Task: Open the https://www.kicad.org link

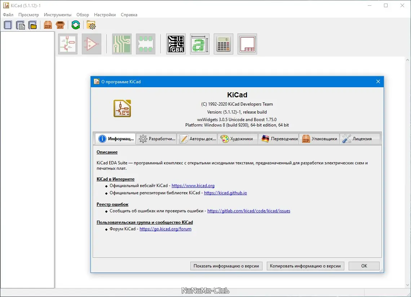Action: 193,186
